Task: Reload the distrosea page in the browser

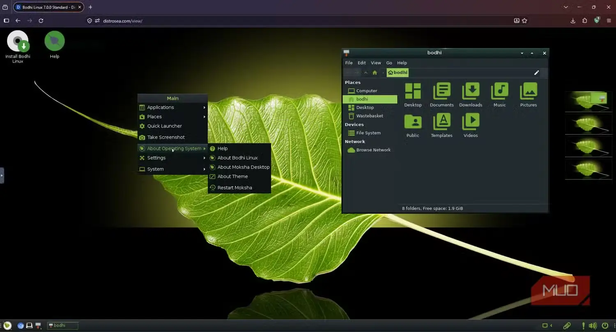Action: tap(41, 21)
